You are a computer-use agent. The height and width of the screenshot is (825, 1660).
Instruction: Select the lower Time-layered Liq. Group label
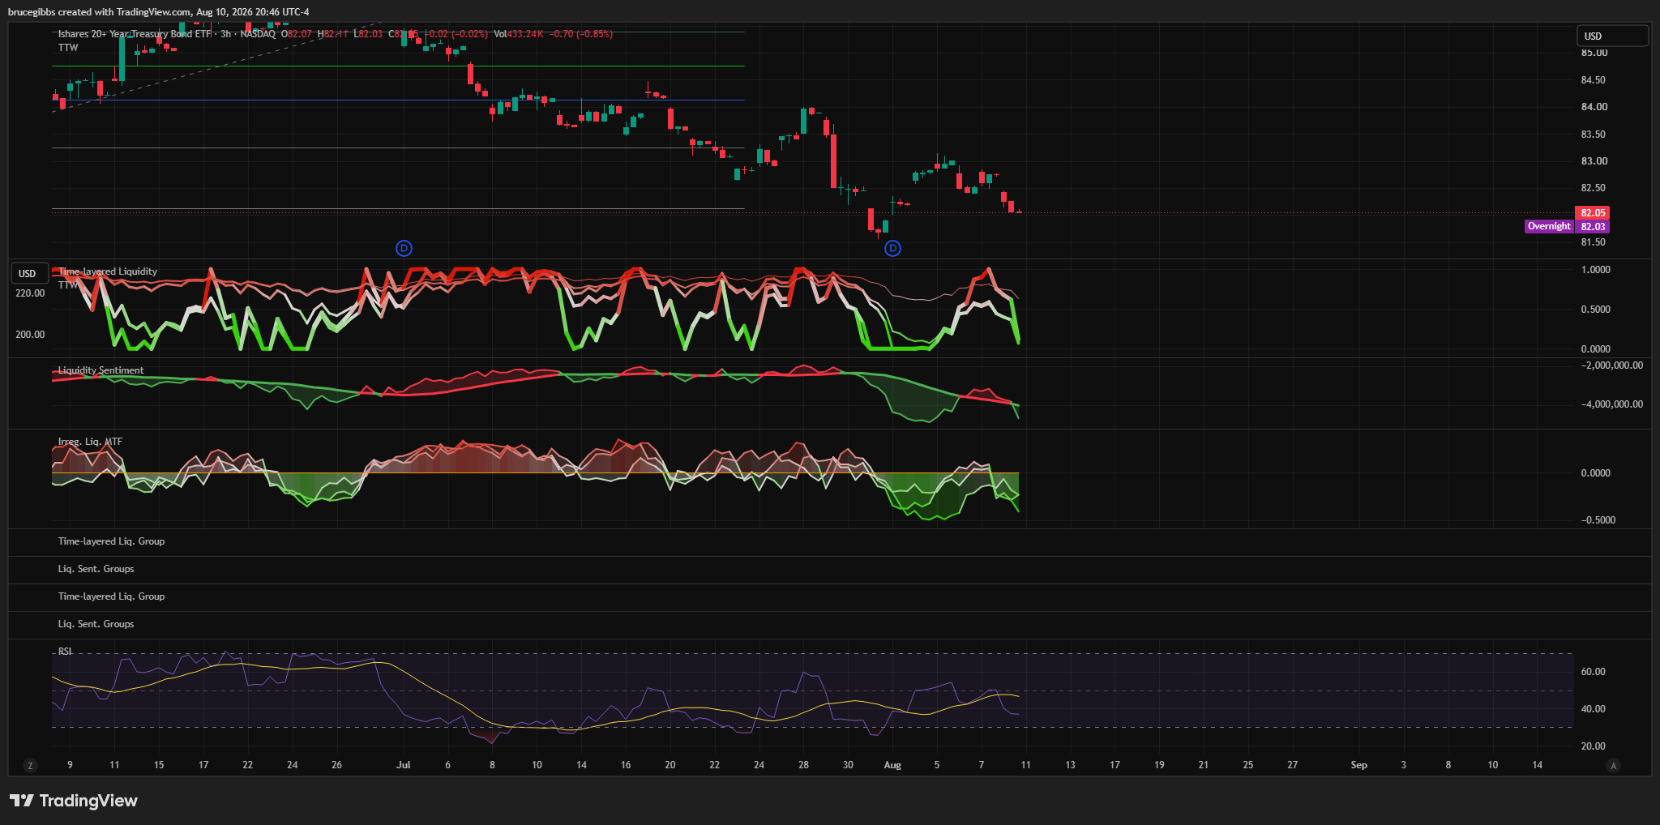111,596
